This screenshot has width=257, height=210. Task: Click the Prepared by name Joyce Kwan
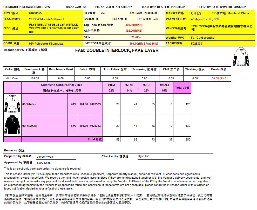click(x=45, y=157)
